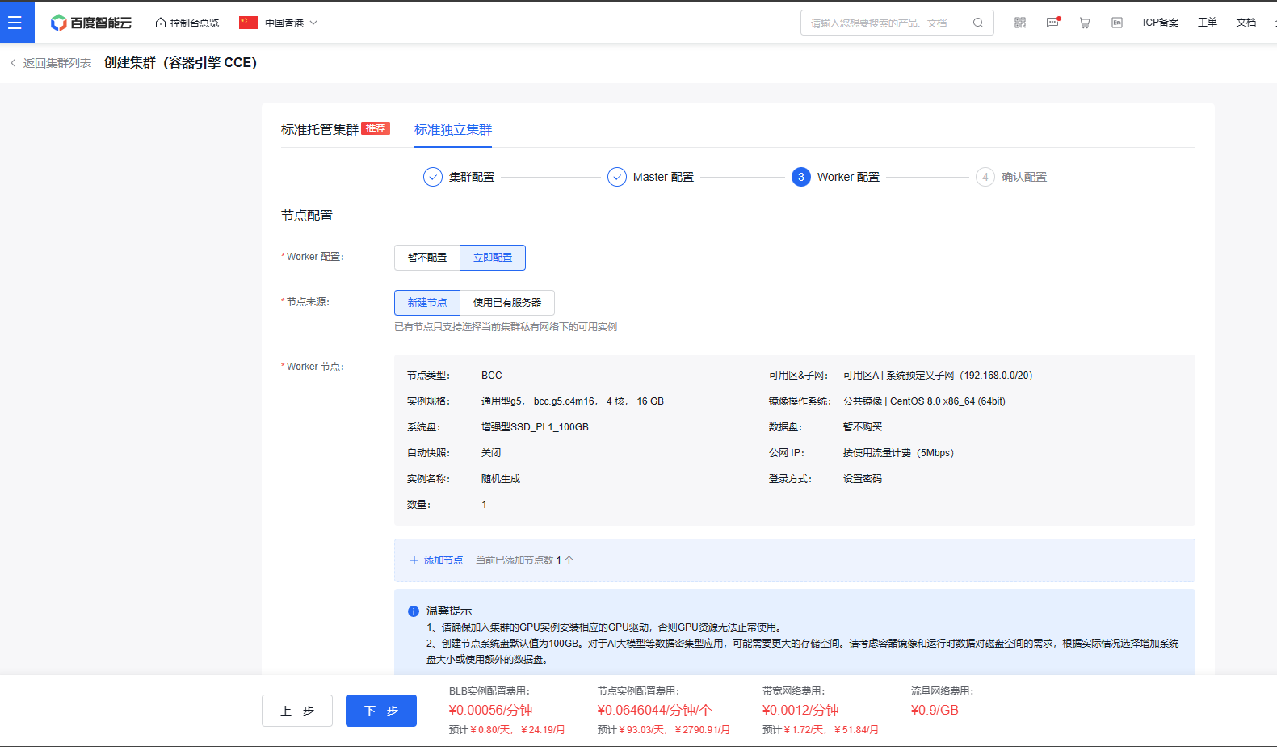Click the data disk value 暂不购买
This screenshot has height=747, width=1277.
pyautogui.click(x=863, y=427)
